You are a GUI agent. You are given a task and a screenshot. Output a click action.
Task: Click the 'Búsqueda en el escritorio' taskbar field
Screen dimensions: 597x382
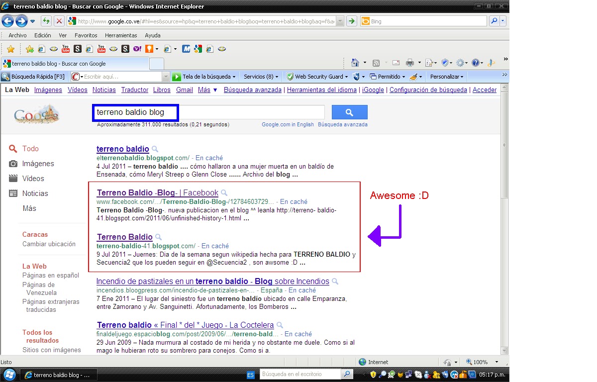[300, 374]
